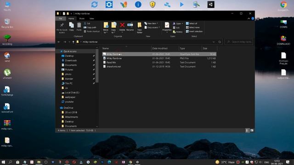Expand address bar previous locations dropdown
The width and height of the screenshot is (294, 165).
point(214,42)
